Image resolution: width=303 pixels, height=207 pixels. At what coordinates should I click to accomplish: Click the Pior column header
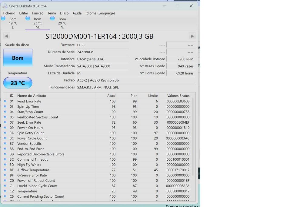point(134,96)
